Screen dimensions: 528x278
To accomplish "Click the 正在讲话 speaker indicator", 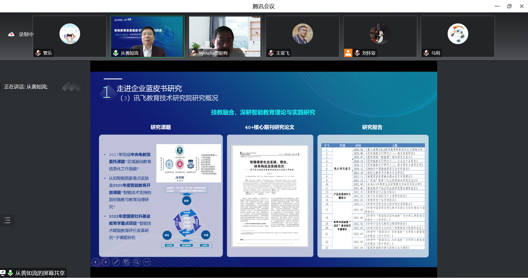I will click(x=26, y=87).
